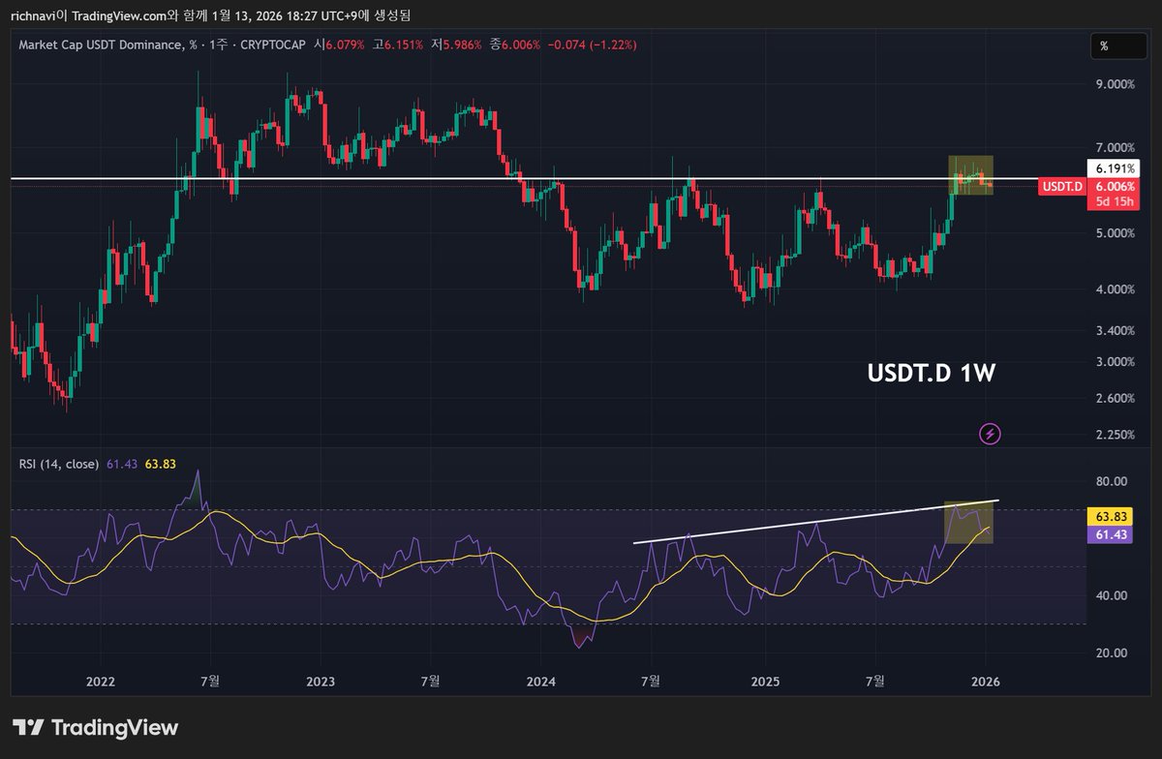The width and height of the screenshot is (1162, 759).
Task: Click the yellow 63.83 value in RSI legend
Action: (x=160, y=464)
